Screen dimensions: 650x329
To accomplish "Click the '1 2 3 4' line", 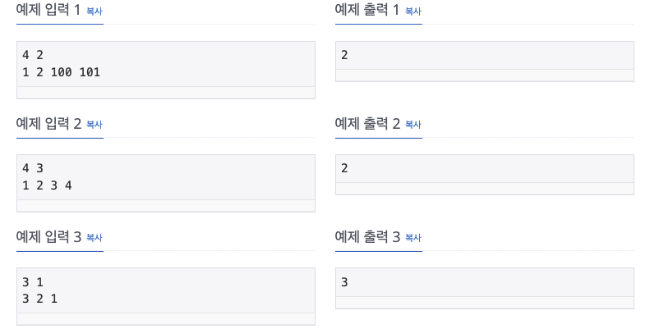I will 47,185.
